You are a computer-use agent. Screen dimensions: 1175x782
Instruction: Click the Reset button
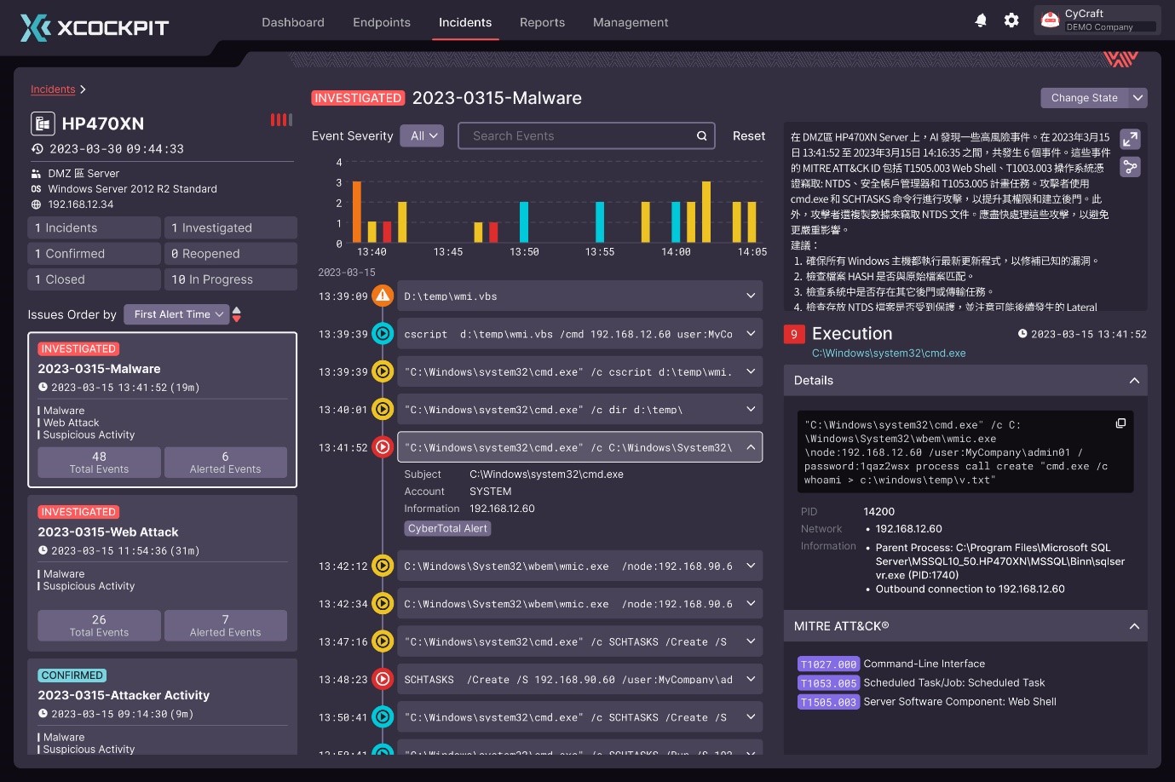tap(749, 136)
